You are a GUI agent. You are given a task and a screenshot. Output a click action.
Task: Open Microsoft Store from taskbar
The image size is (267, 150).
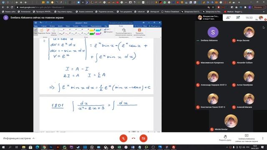click(30, 147)
